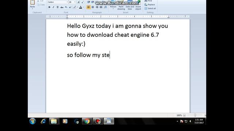Image resolution: width=234 pixels, height=131 pixels.
Task: Show hidden tray icons arrow
Action: click(x=177, y=121)
